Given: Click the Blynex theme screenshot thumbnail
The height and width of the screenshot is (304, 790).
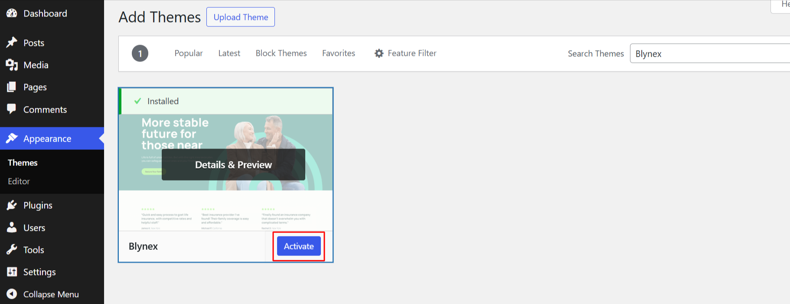Looking at the screenshot, I should coord(225,172).
